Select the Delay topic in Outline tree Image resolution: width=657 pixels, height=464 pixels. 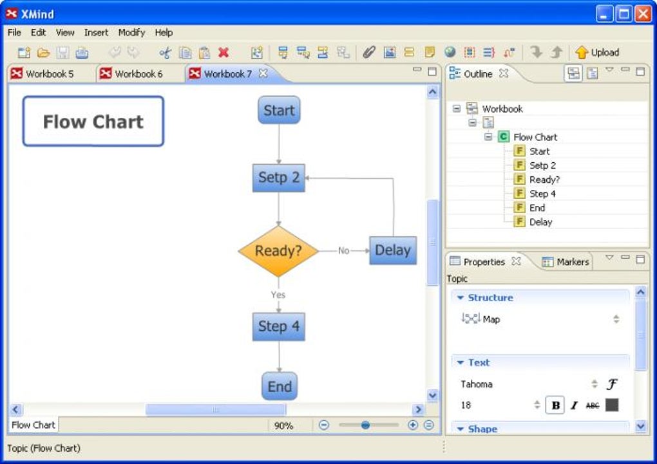point(540,222)
